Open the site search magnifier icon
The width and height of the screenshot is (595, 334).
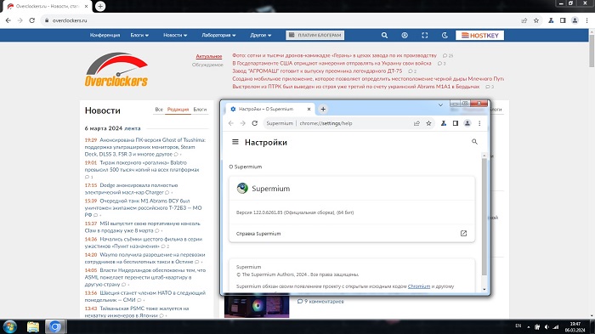point(384,36)
